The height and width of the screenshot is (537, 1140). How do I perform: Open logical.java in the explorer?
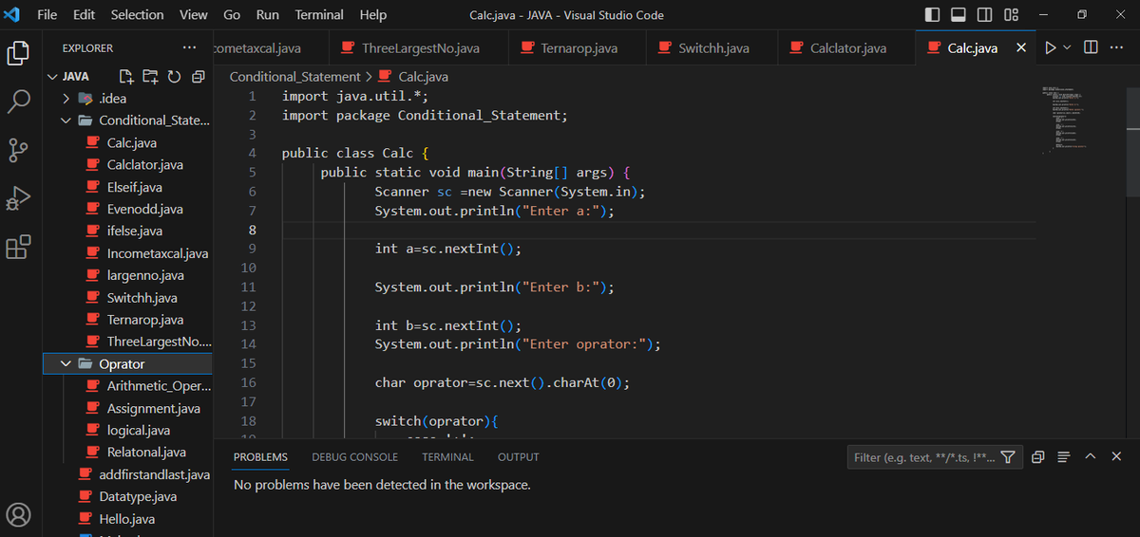pos(138,431)
